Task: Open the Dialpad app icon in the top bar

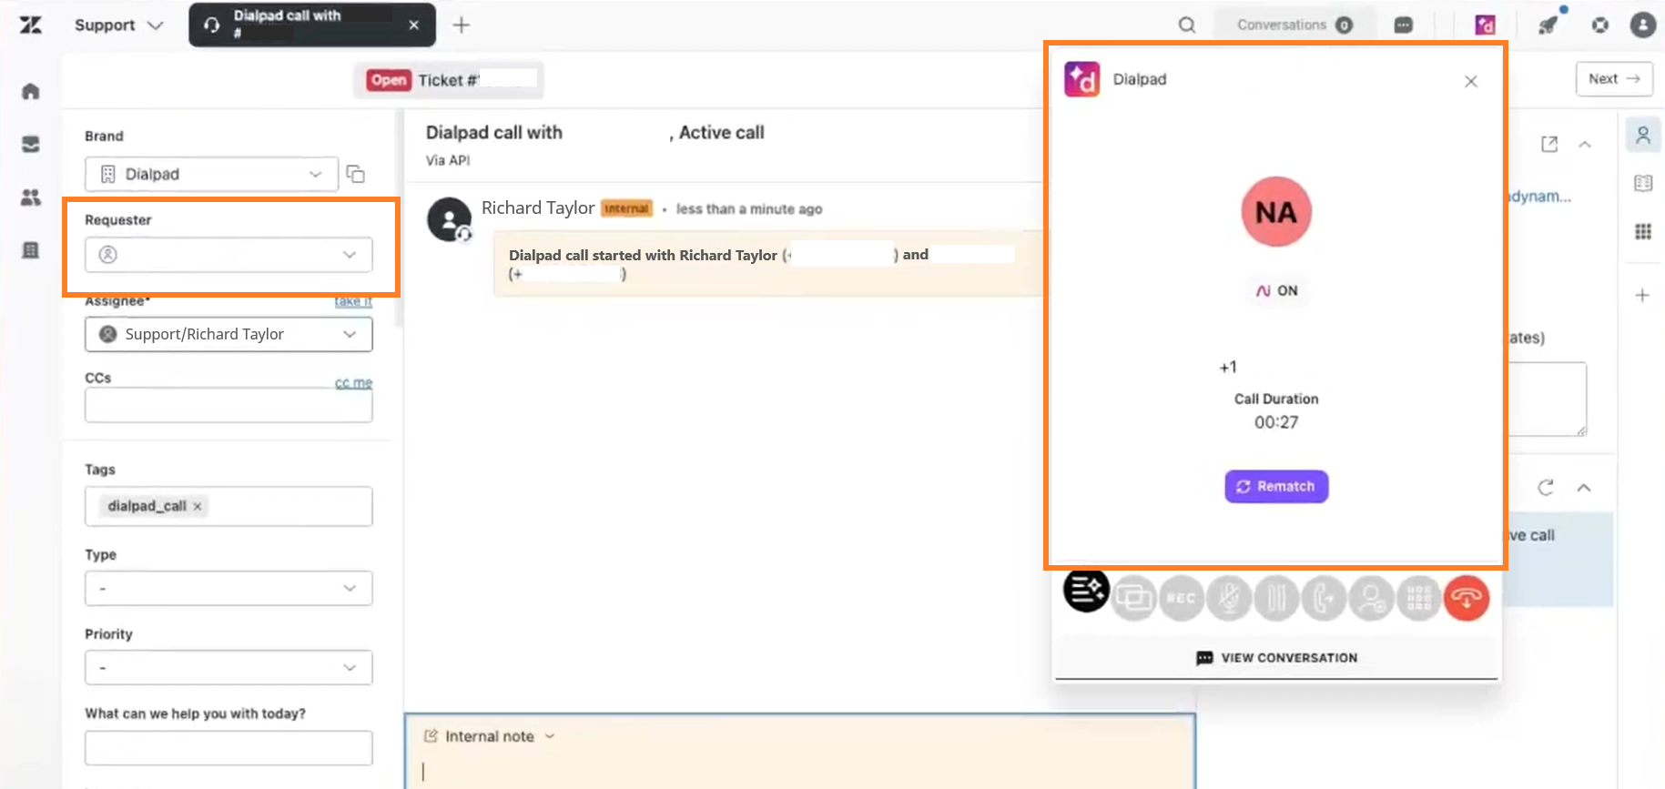Action: (x=1486, y=25)
